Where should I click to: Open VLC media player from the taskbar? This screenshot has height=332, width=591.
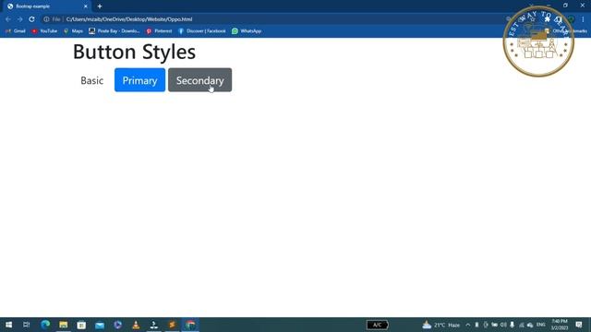136,325
